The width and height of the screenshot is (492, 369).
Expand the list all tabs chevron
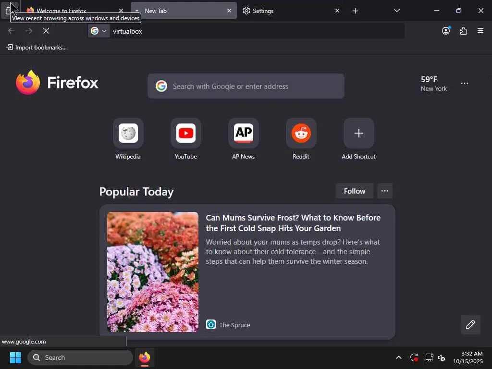396,11
